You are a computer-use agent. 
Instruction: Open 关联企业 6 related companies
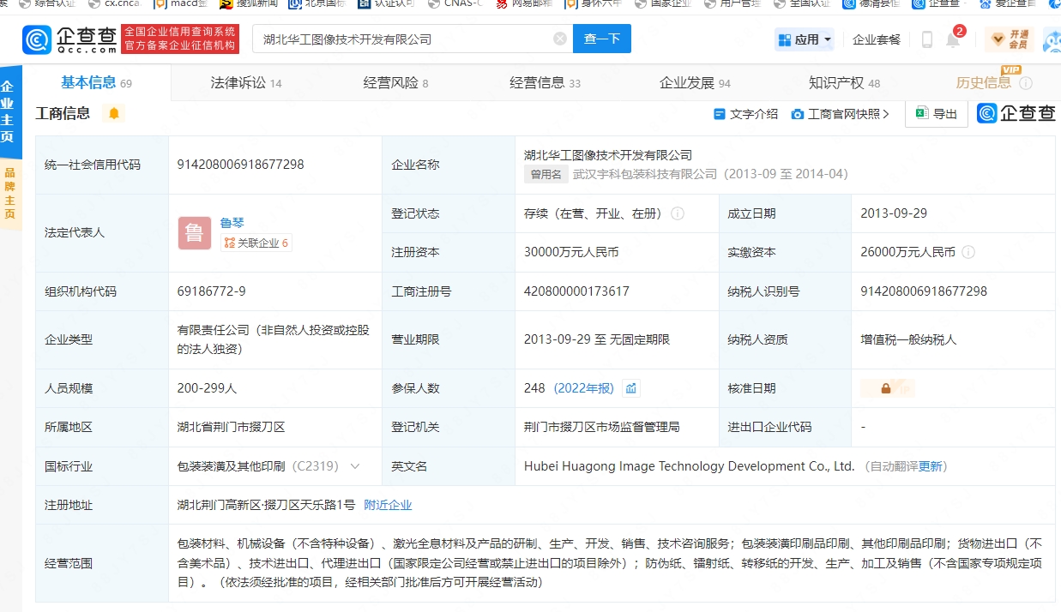pos(256,243)
